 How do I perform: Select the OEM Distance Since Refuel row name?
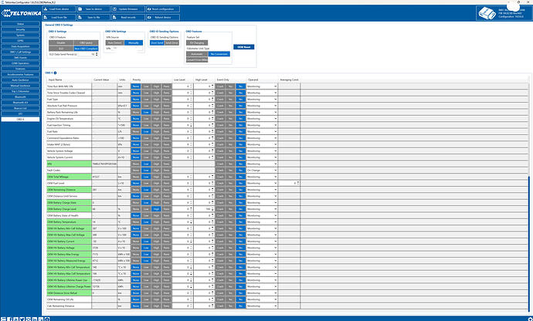coord(69,292)
